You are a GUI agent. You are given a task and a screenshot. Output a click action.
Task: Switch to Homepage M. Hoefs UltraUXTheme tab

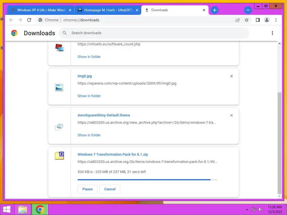[x=108, y=10]
